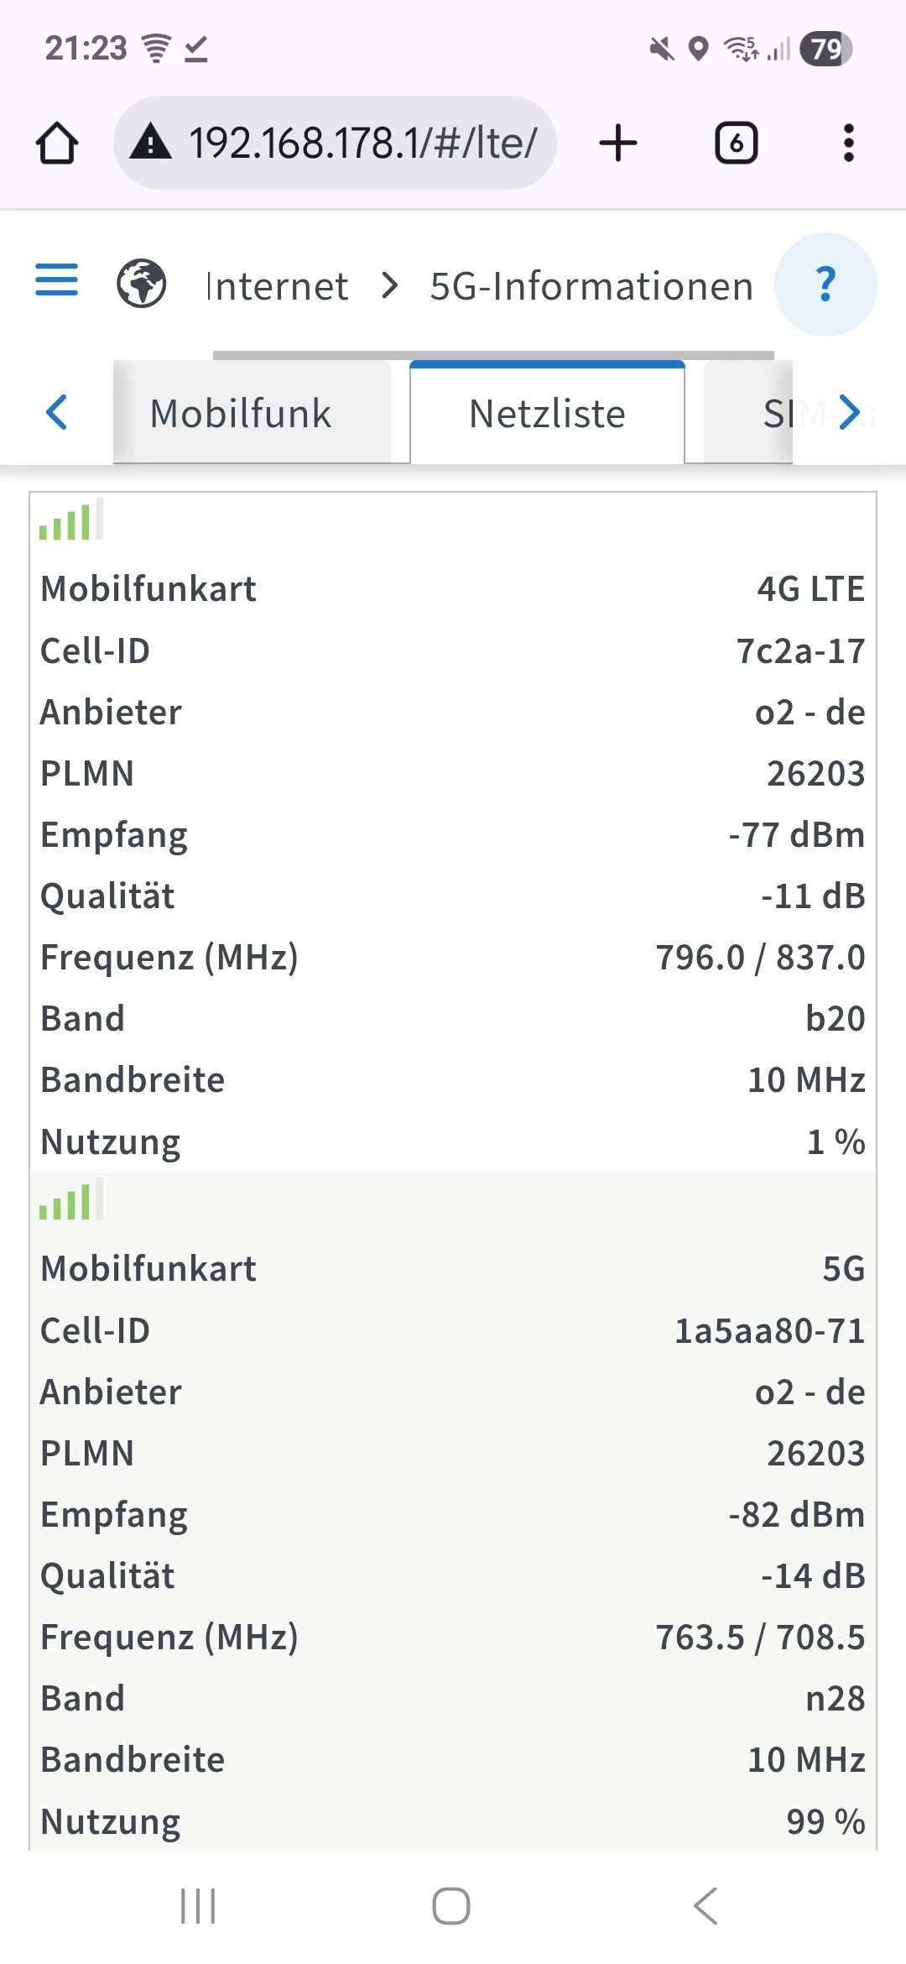
Task: Open the help question mark button
Action: (x=825, y=284)
